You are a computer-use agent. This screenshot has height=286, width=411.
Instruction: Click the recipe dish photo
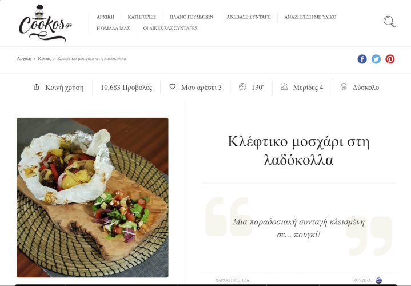point(93,197)
